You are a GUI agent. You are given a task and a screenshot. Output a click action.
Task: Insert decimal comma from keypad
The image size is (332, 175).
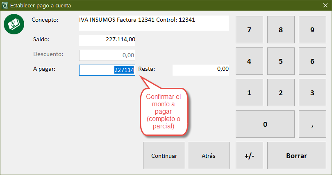pos(312,124)
